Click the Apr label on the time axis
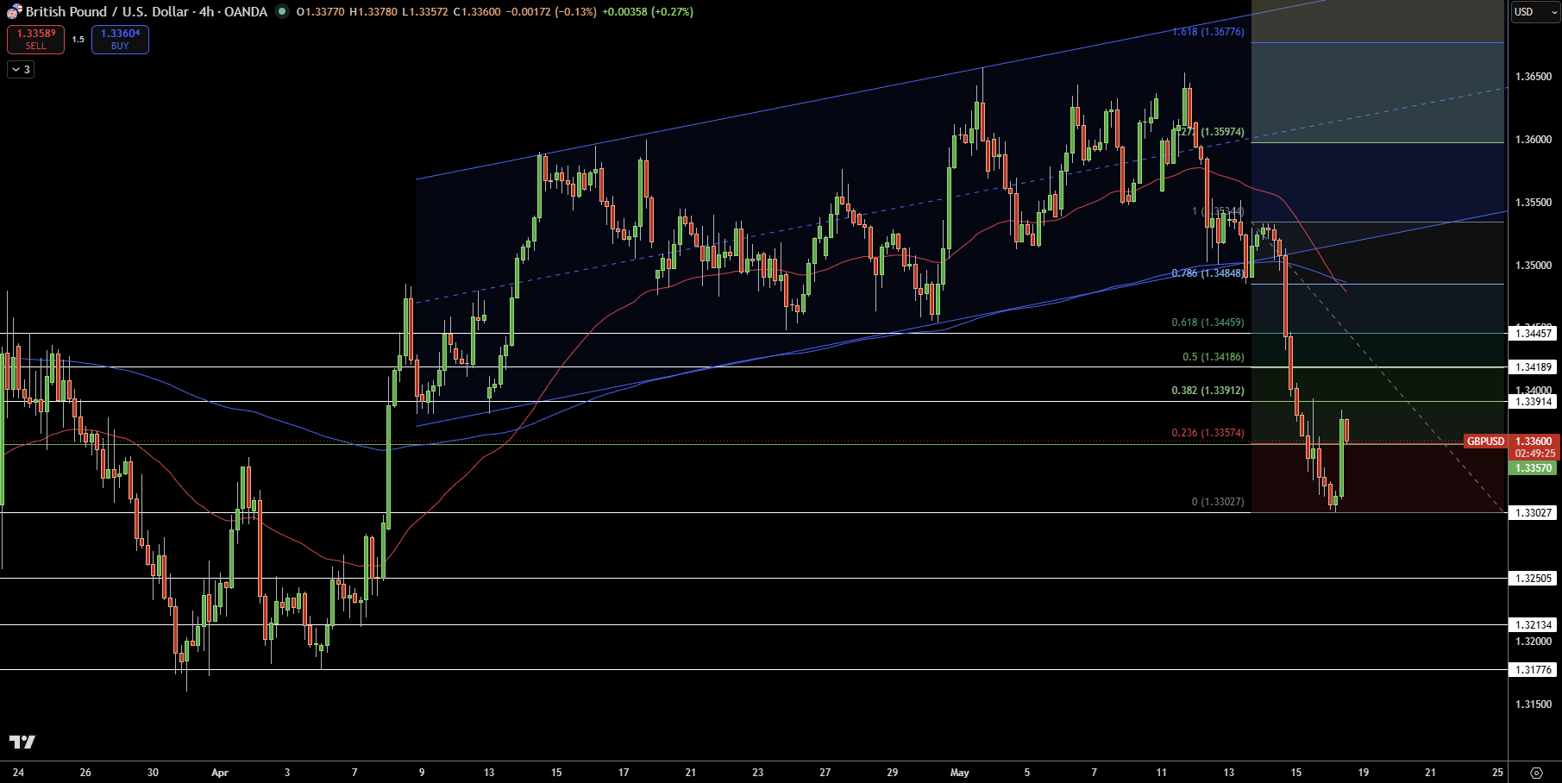1562x783 pixels. click(220, 773)
